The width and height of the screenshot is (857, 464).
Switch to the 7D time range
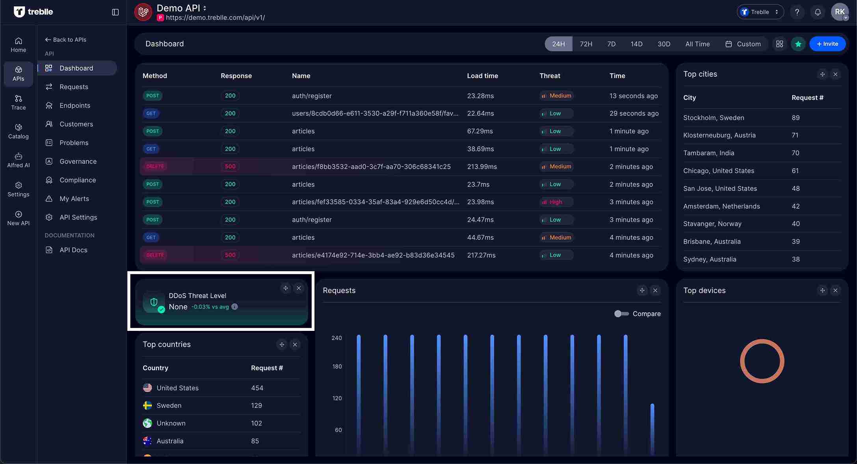(611, 44)
